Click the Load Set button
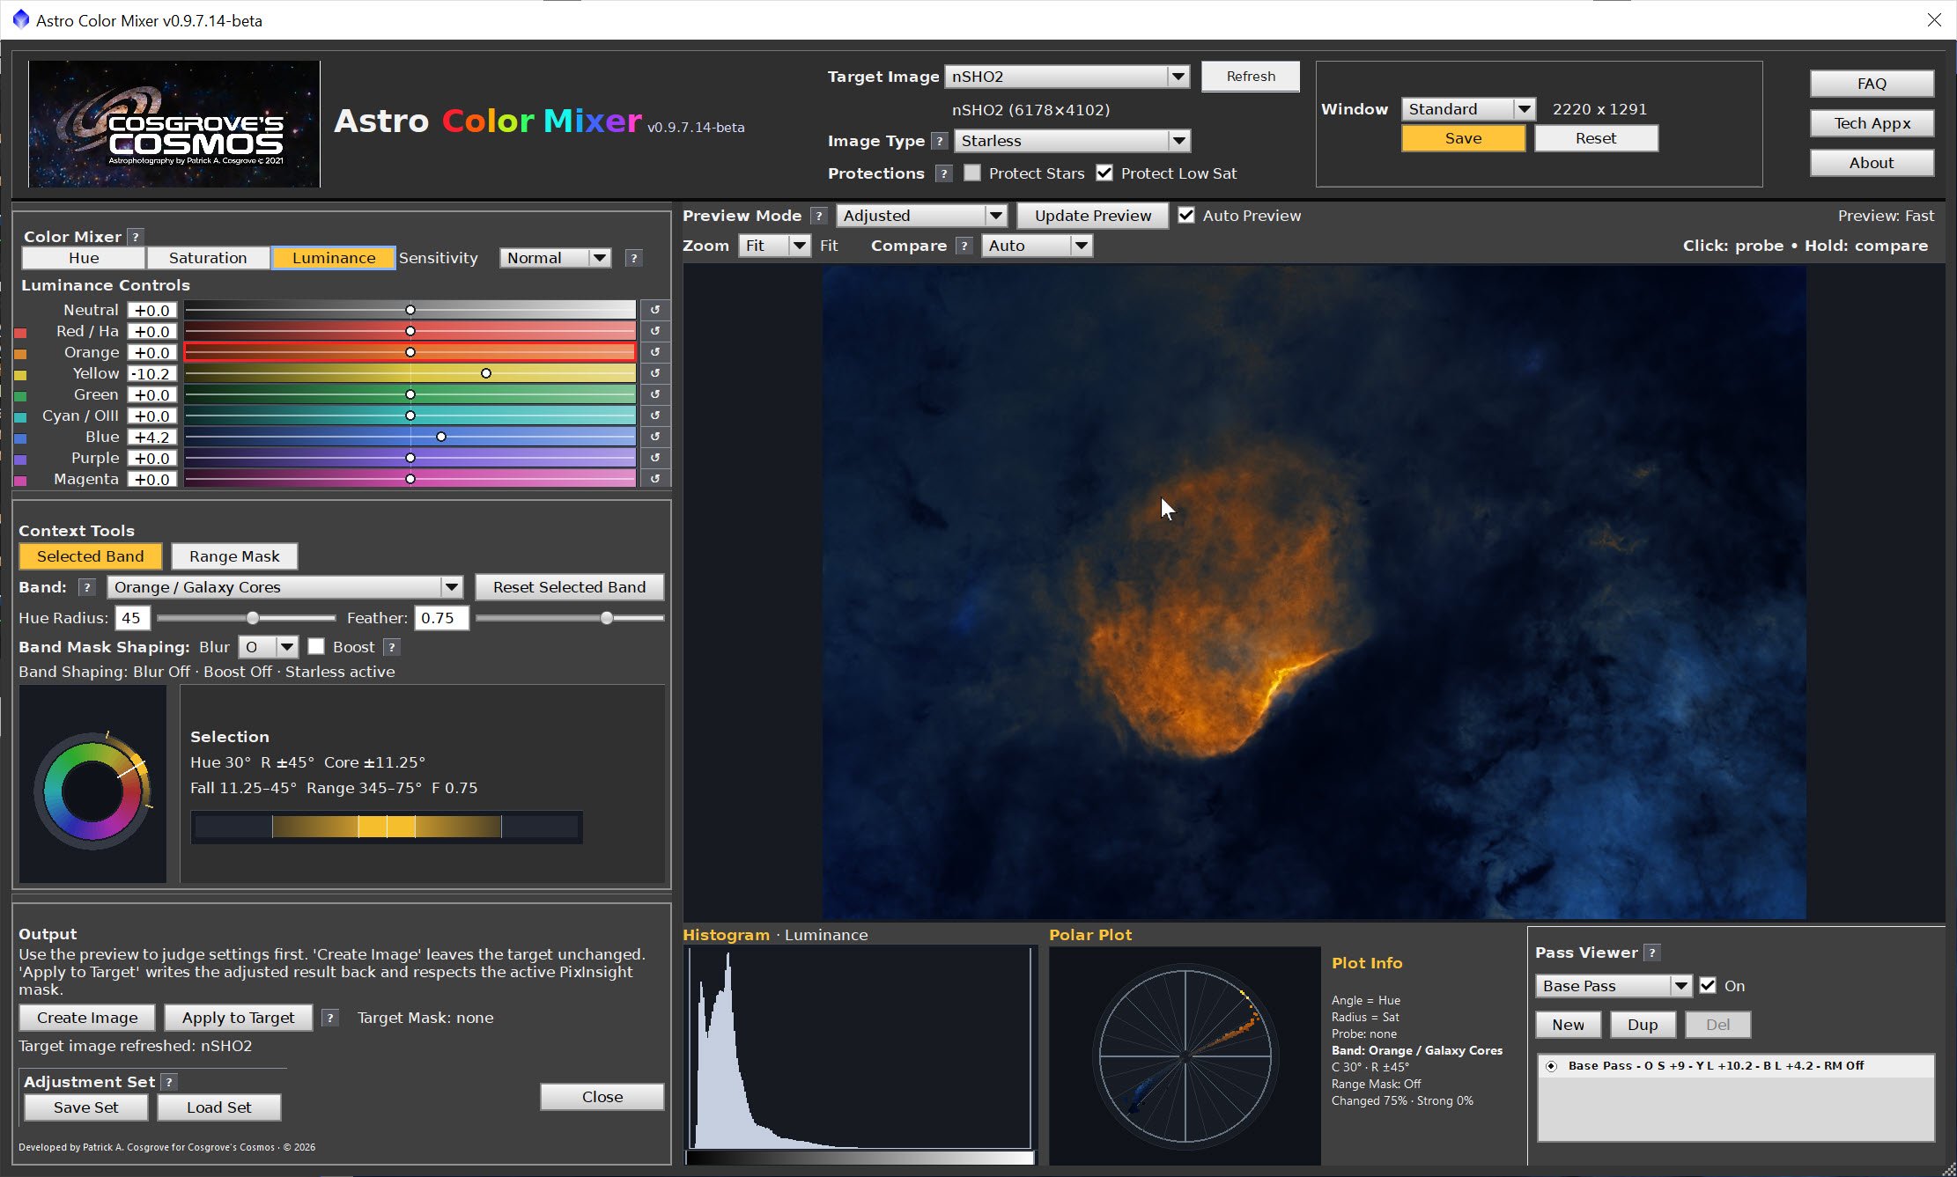Viewport: 1957px width, 1177px height. (x=218, y=1107)
